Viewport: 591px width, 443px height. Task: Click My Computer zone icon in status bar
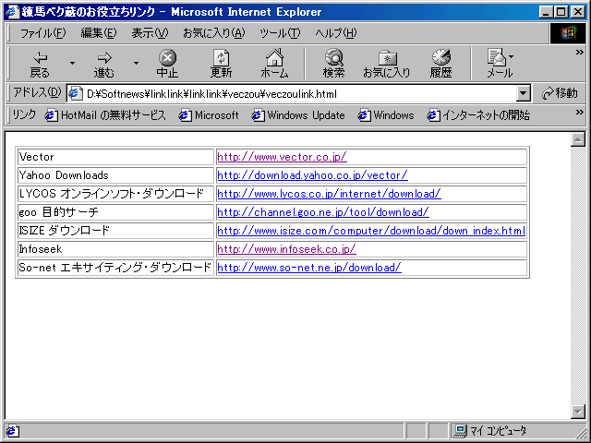coord(461,431)
